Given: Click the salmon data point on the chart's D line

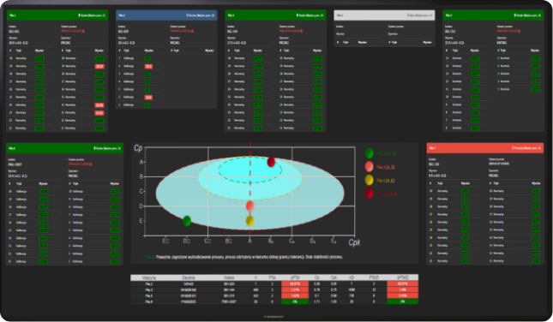Looking at the screenshot, I should (x=249, y=206).
